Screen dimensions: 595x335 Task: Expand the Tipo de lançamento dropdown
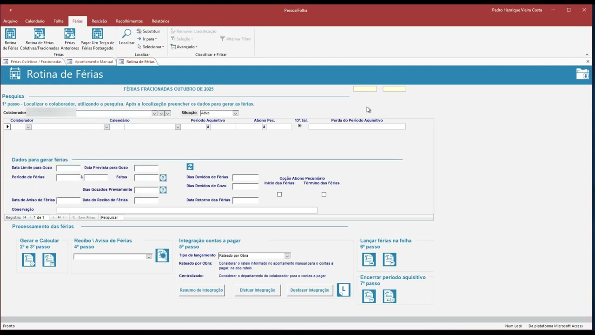(x=287, y=256)
